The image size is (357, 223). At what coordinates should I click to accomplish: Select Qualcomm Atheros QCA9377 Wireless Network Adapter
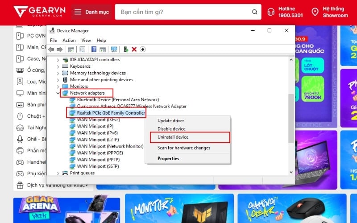(132, 106)
